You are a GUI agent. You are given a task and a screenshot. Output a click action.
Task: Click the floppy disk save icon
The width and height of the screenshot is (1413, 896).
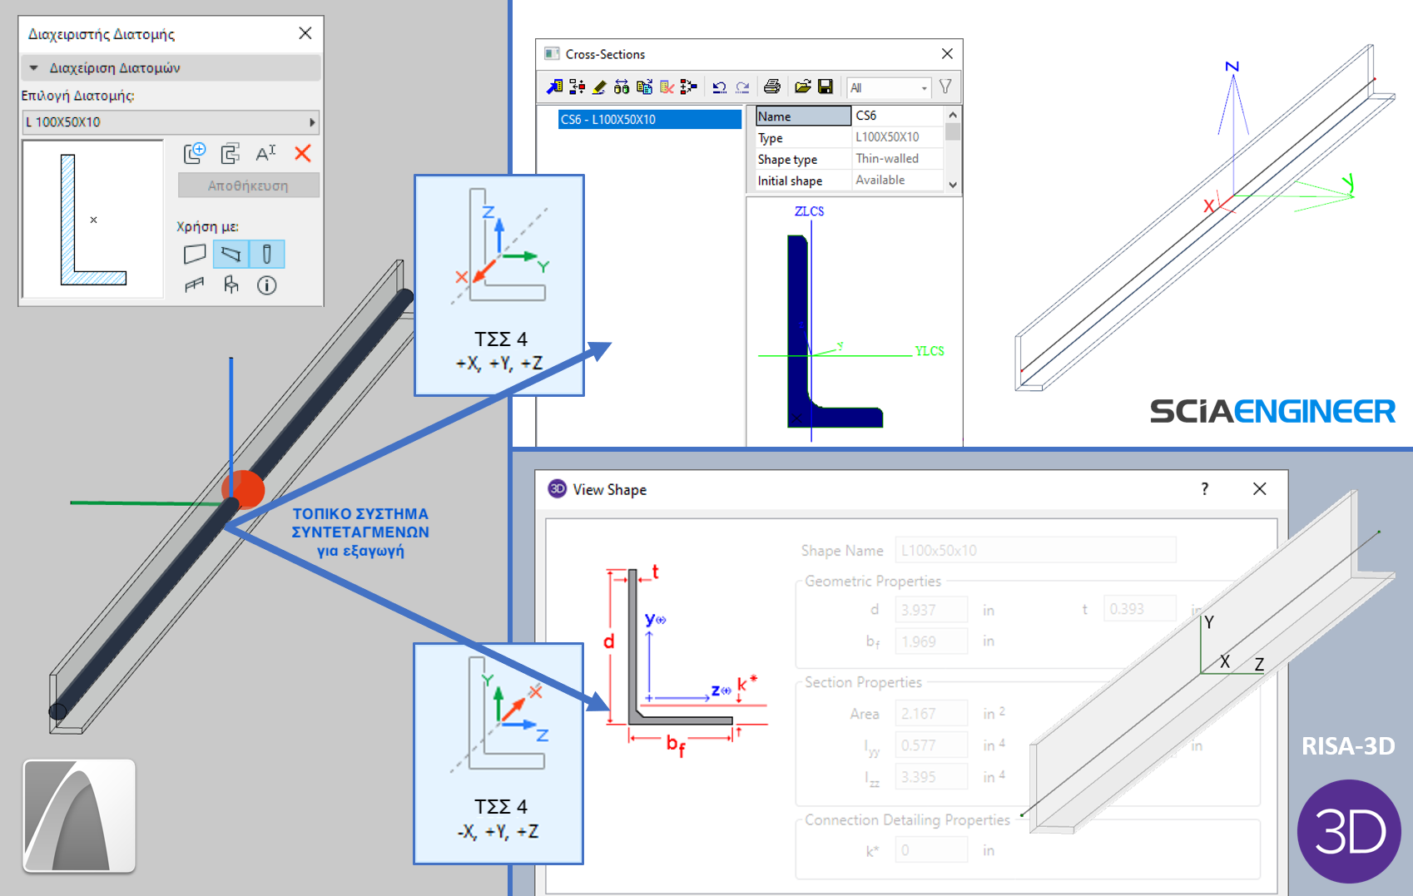click(x=825, y=87)
